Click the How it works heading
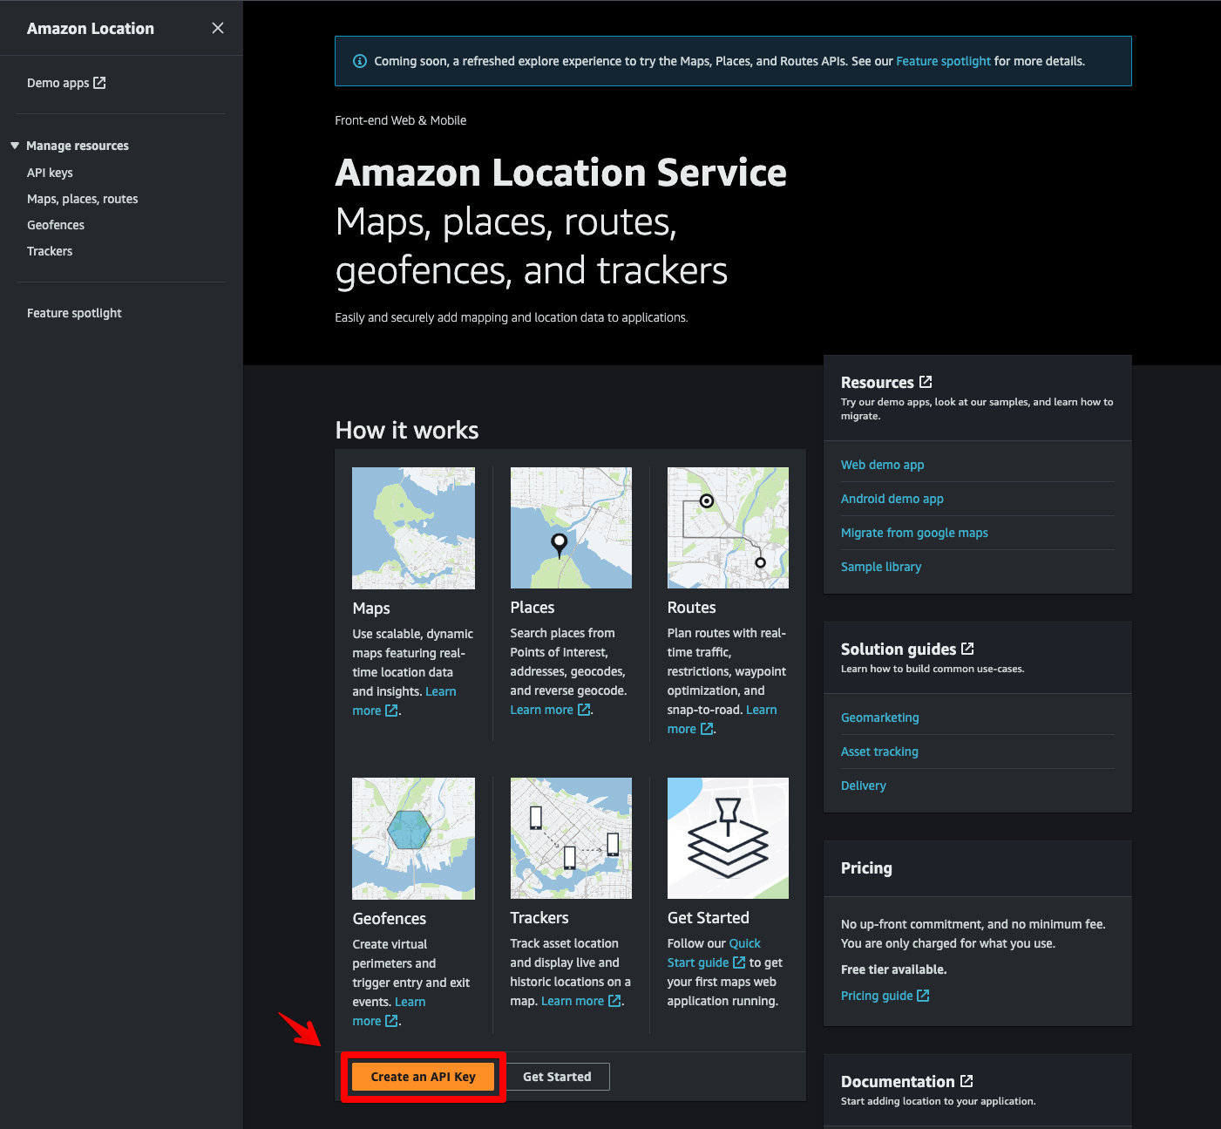The height and width of the screenshot is (1129, 1221). point(407,430)
